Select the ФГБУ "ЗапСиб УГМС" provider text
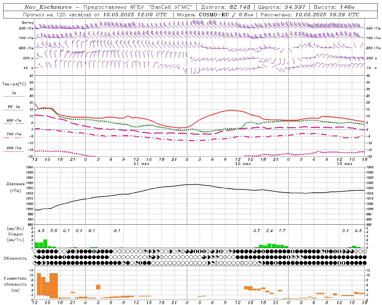 click(161, 7)
